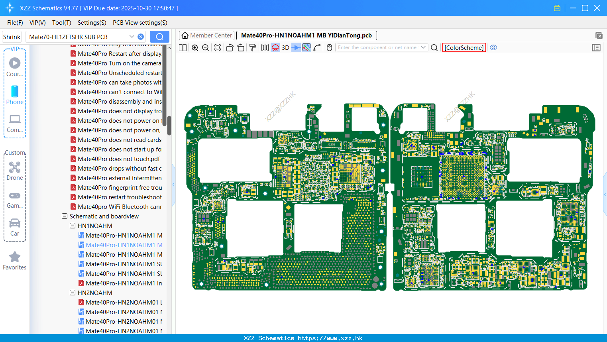This screenshot has width=607, height=342.
Task: Open PCB View settings(S) menu
Action: 140,23
